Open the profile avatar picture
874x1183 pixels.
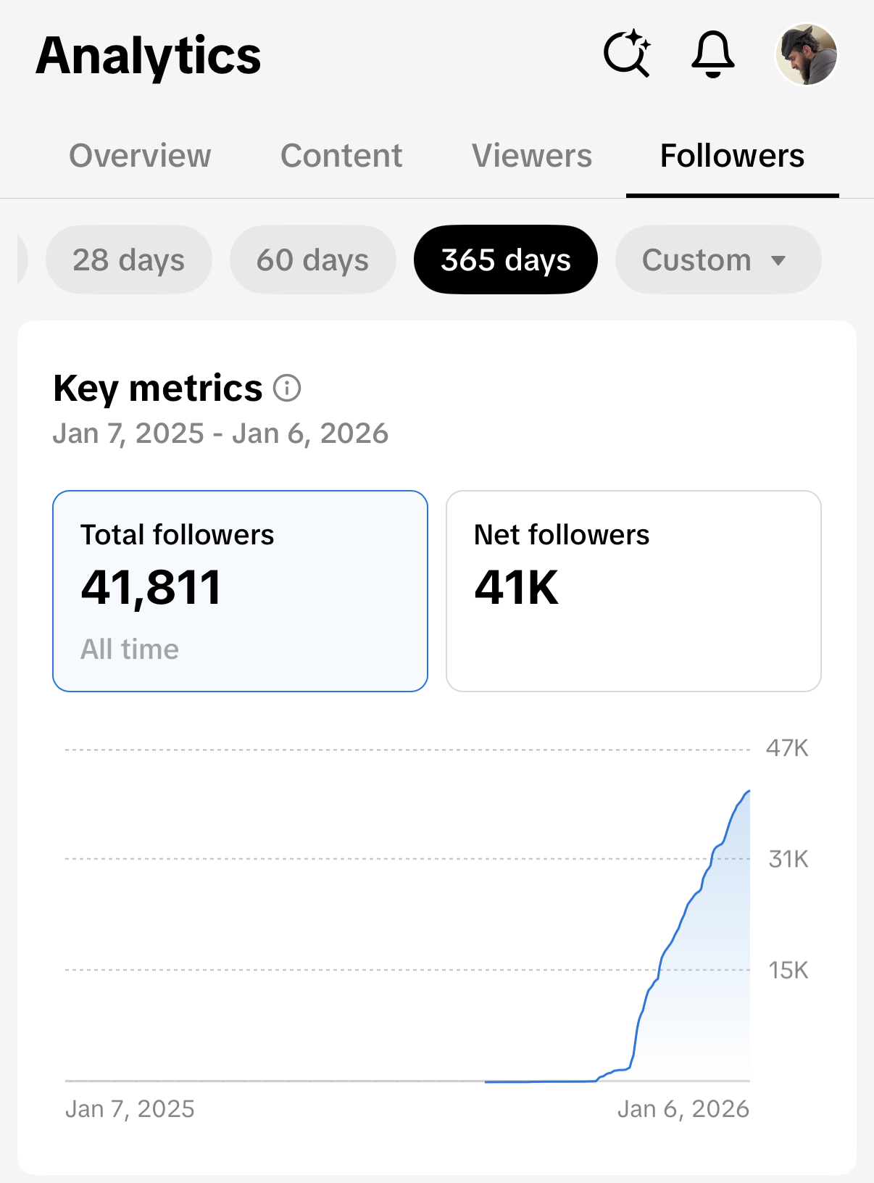click(807, 54)
